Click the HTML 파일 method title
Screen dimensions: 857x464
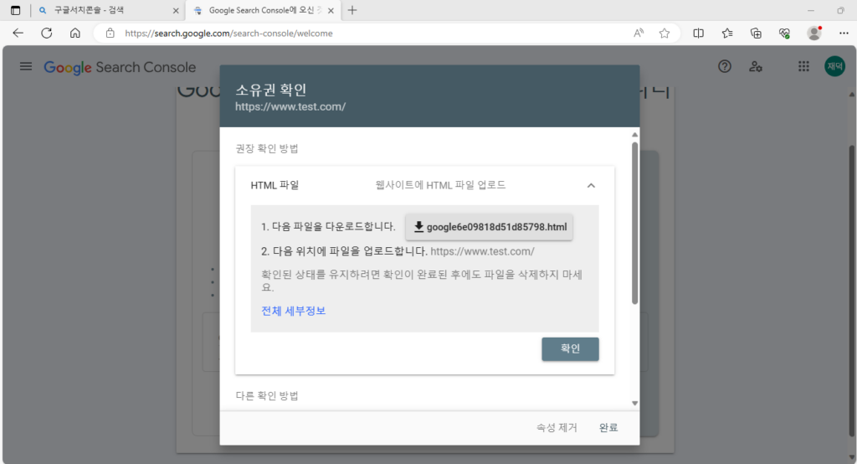tap(275, 185)
